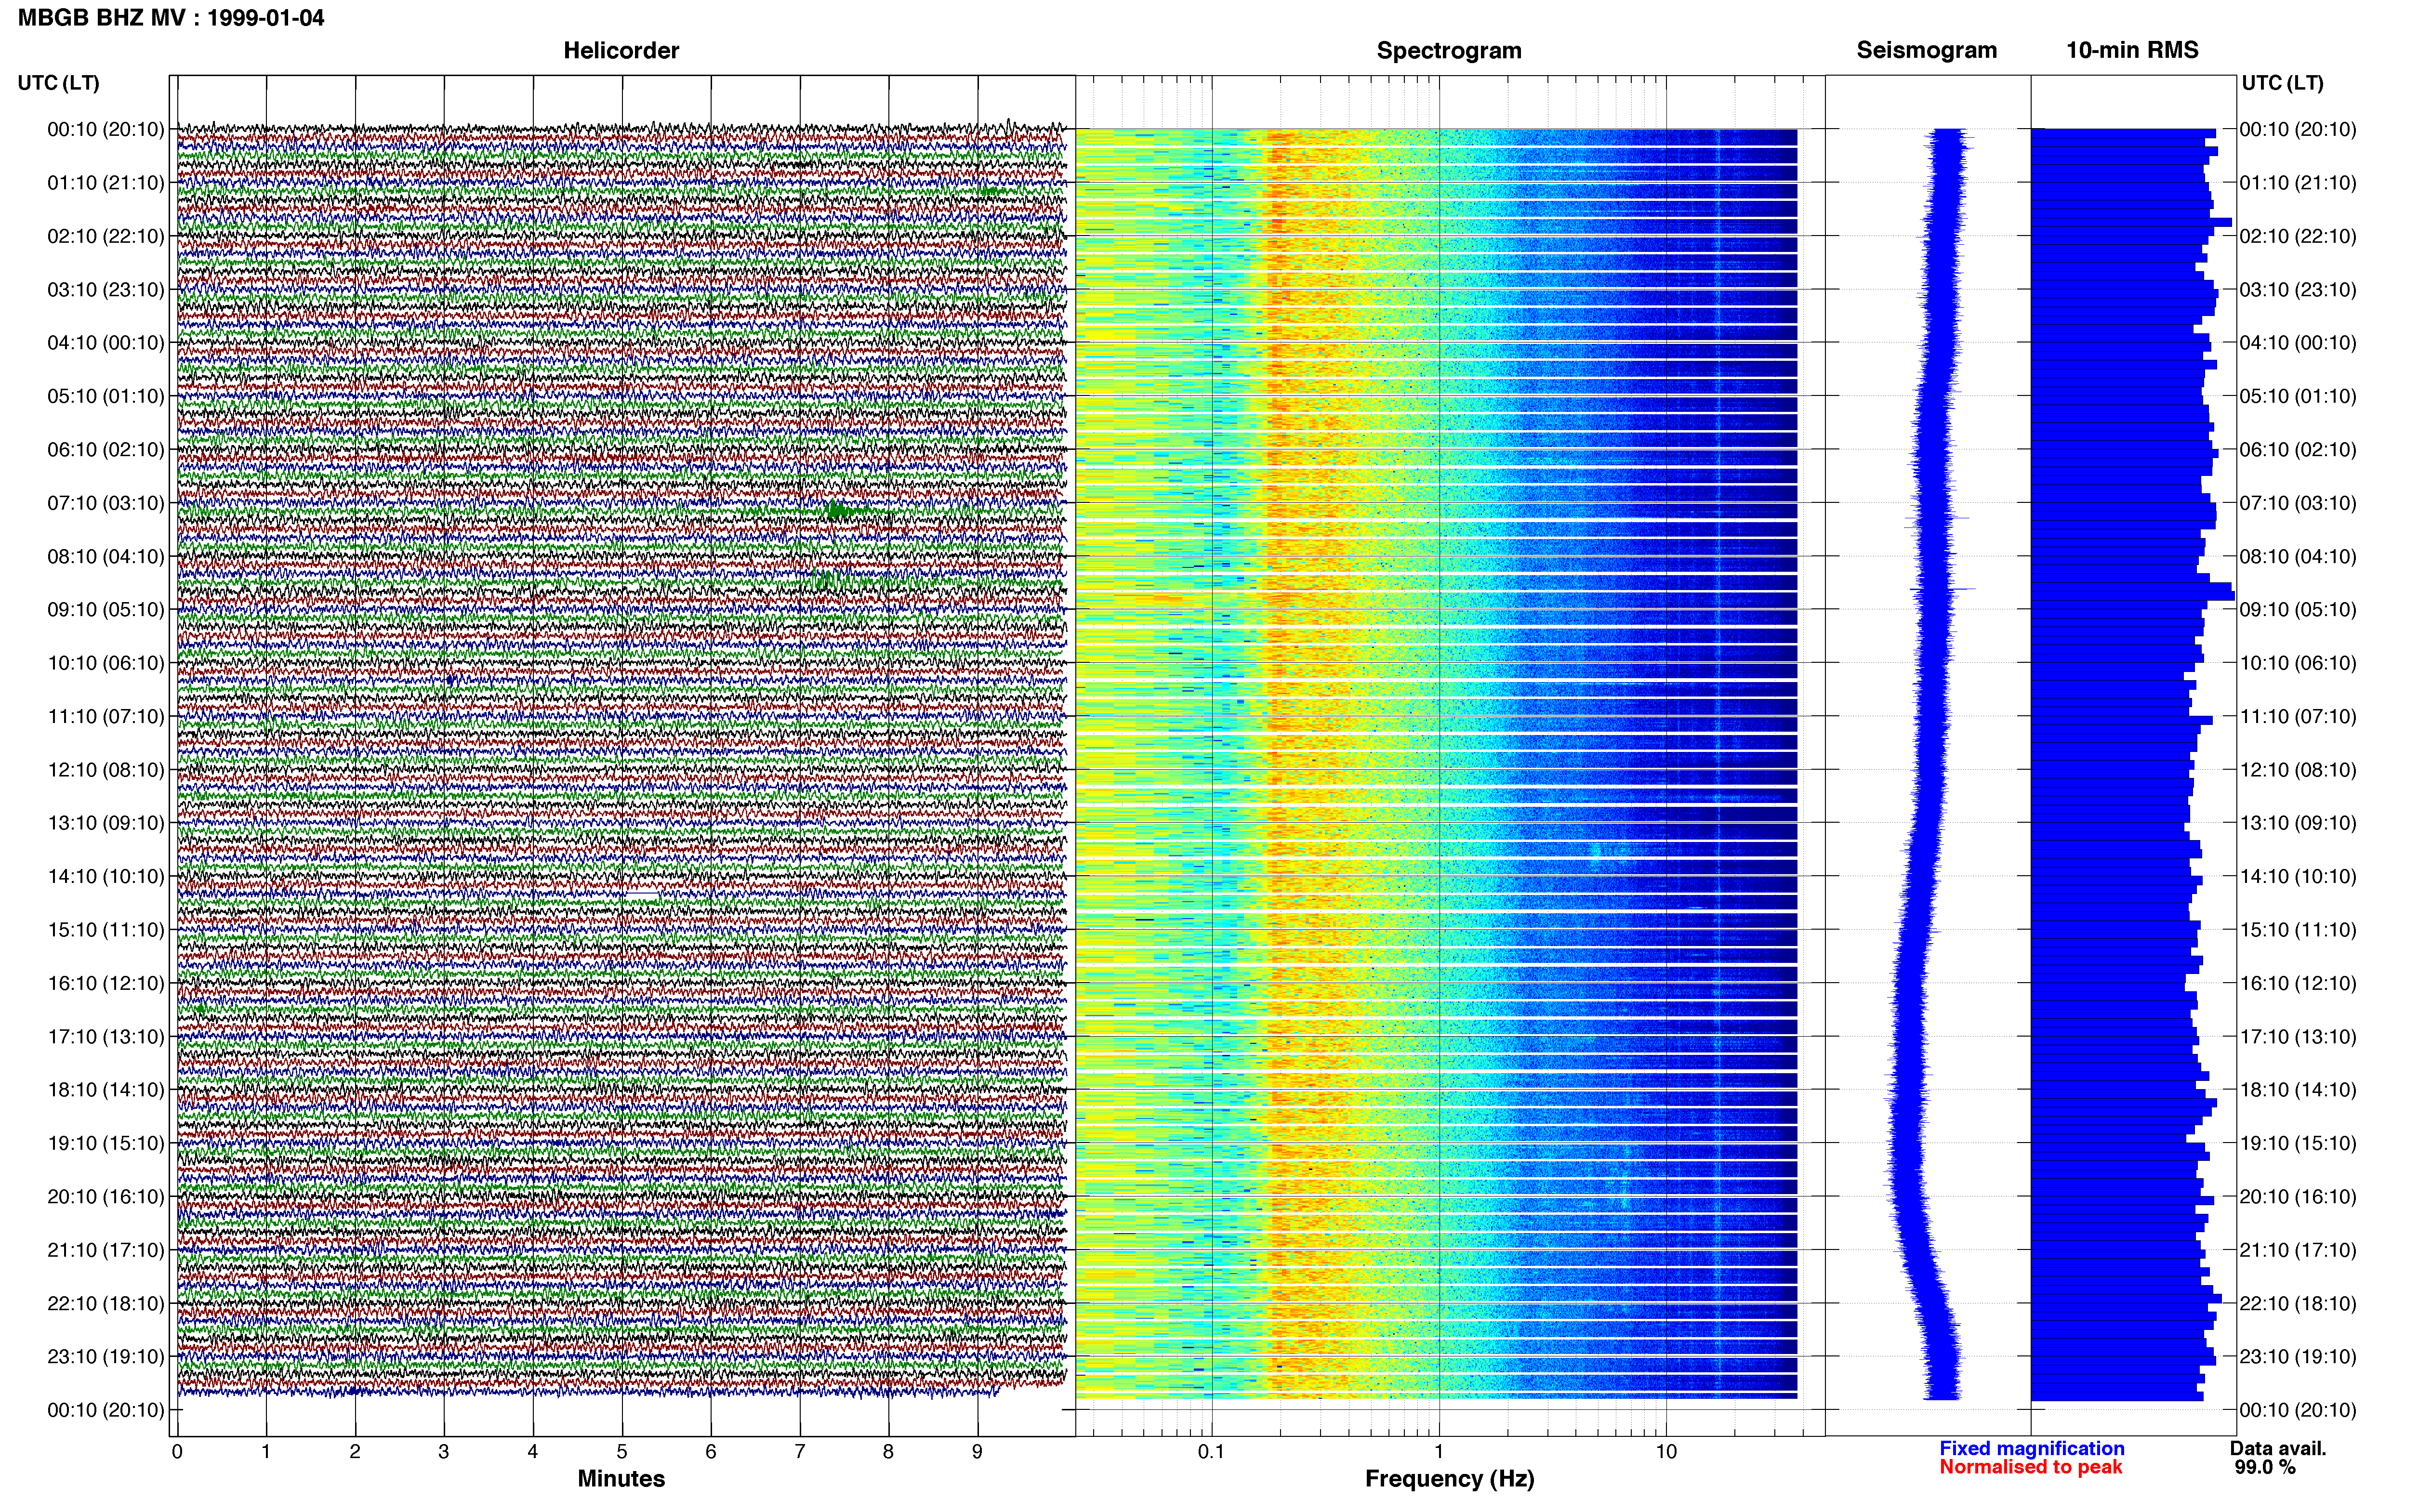This screenshot has height=1512, width=2418.
Task: Click the Seismogram panel heading
Action: point(1926,51)
